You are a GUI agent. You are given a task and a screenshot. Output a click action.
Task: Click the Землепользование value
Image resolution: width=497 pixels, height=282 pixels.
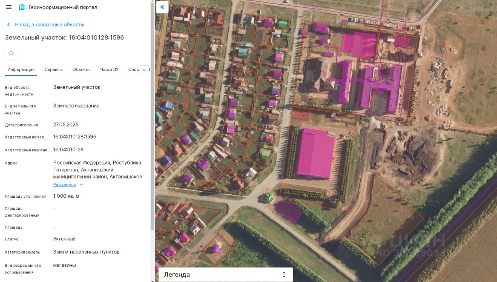[76, 106]
